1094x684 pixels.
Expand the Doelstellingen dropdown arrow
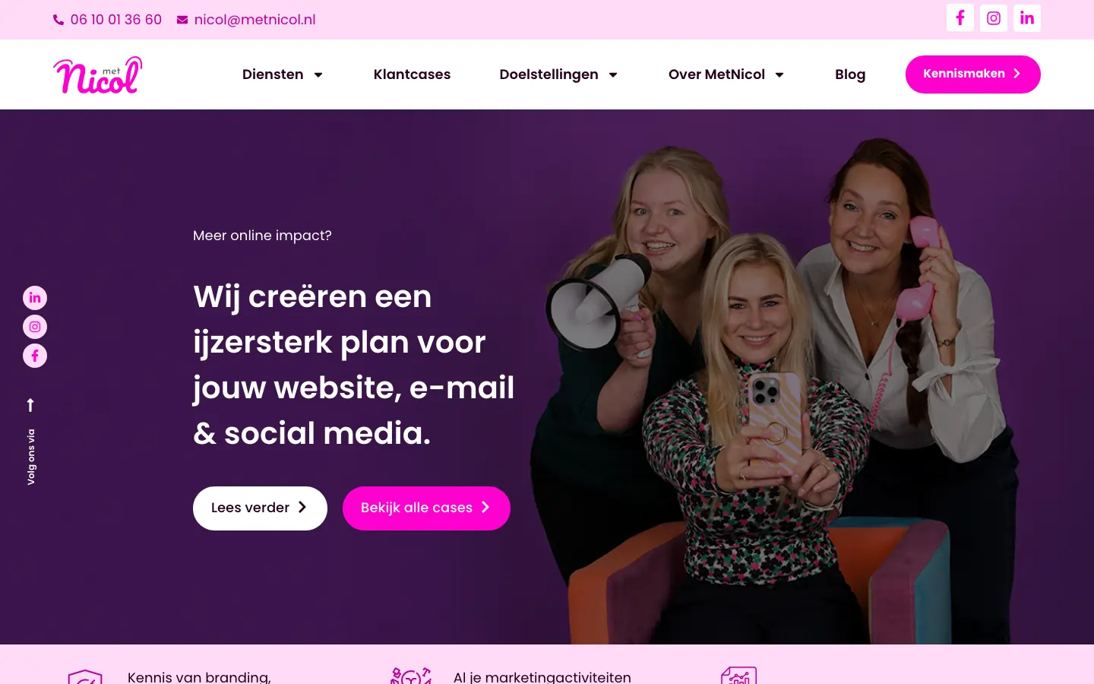[613, 74]
